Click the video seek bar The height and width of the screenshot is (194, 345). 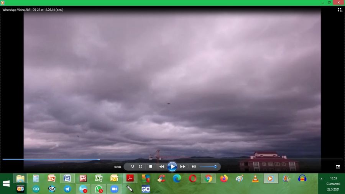coord(172,160)
